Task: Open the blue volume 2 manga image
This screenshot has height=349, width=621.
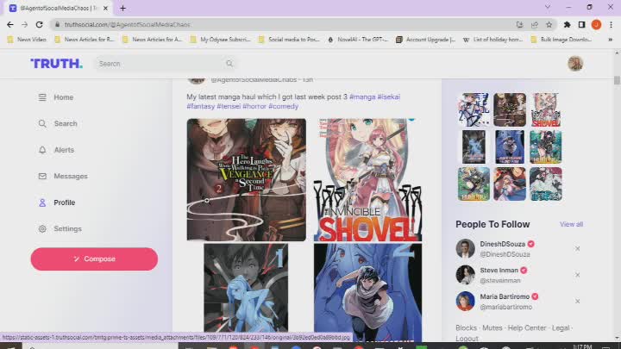Action: point(367,291)
